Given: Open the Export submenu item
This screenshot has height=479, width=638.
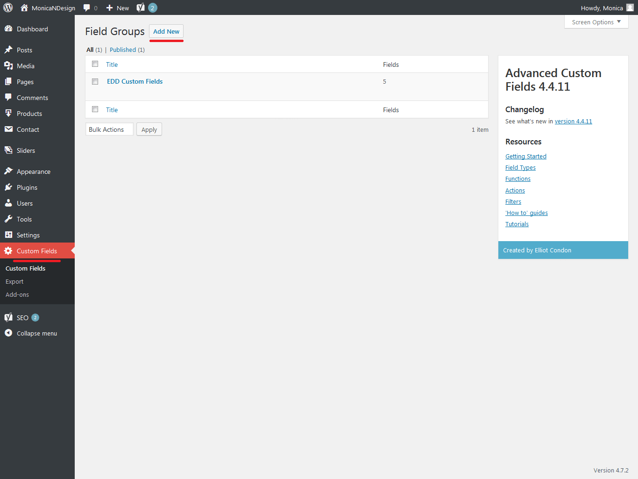Looking at the screenshot, I should [x=14, y=281].
